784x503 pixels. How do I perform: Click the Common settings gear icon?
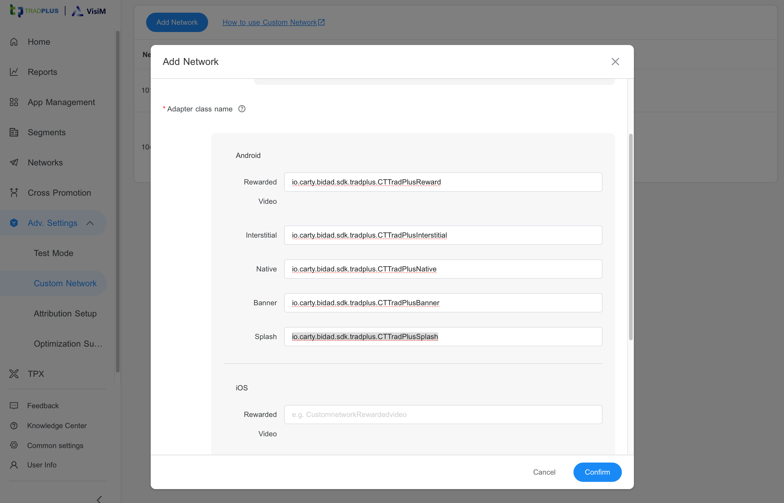tap(14, 445)
